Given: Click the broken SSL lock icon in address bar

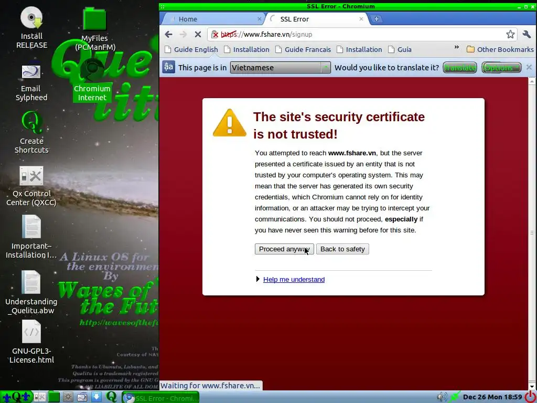Looking at the screenshot, I should pos(214,34).
